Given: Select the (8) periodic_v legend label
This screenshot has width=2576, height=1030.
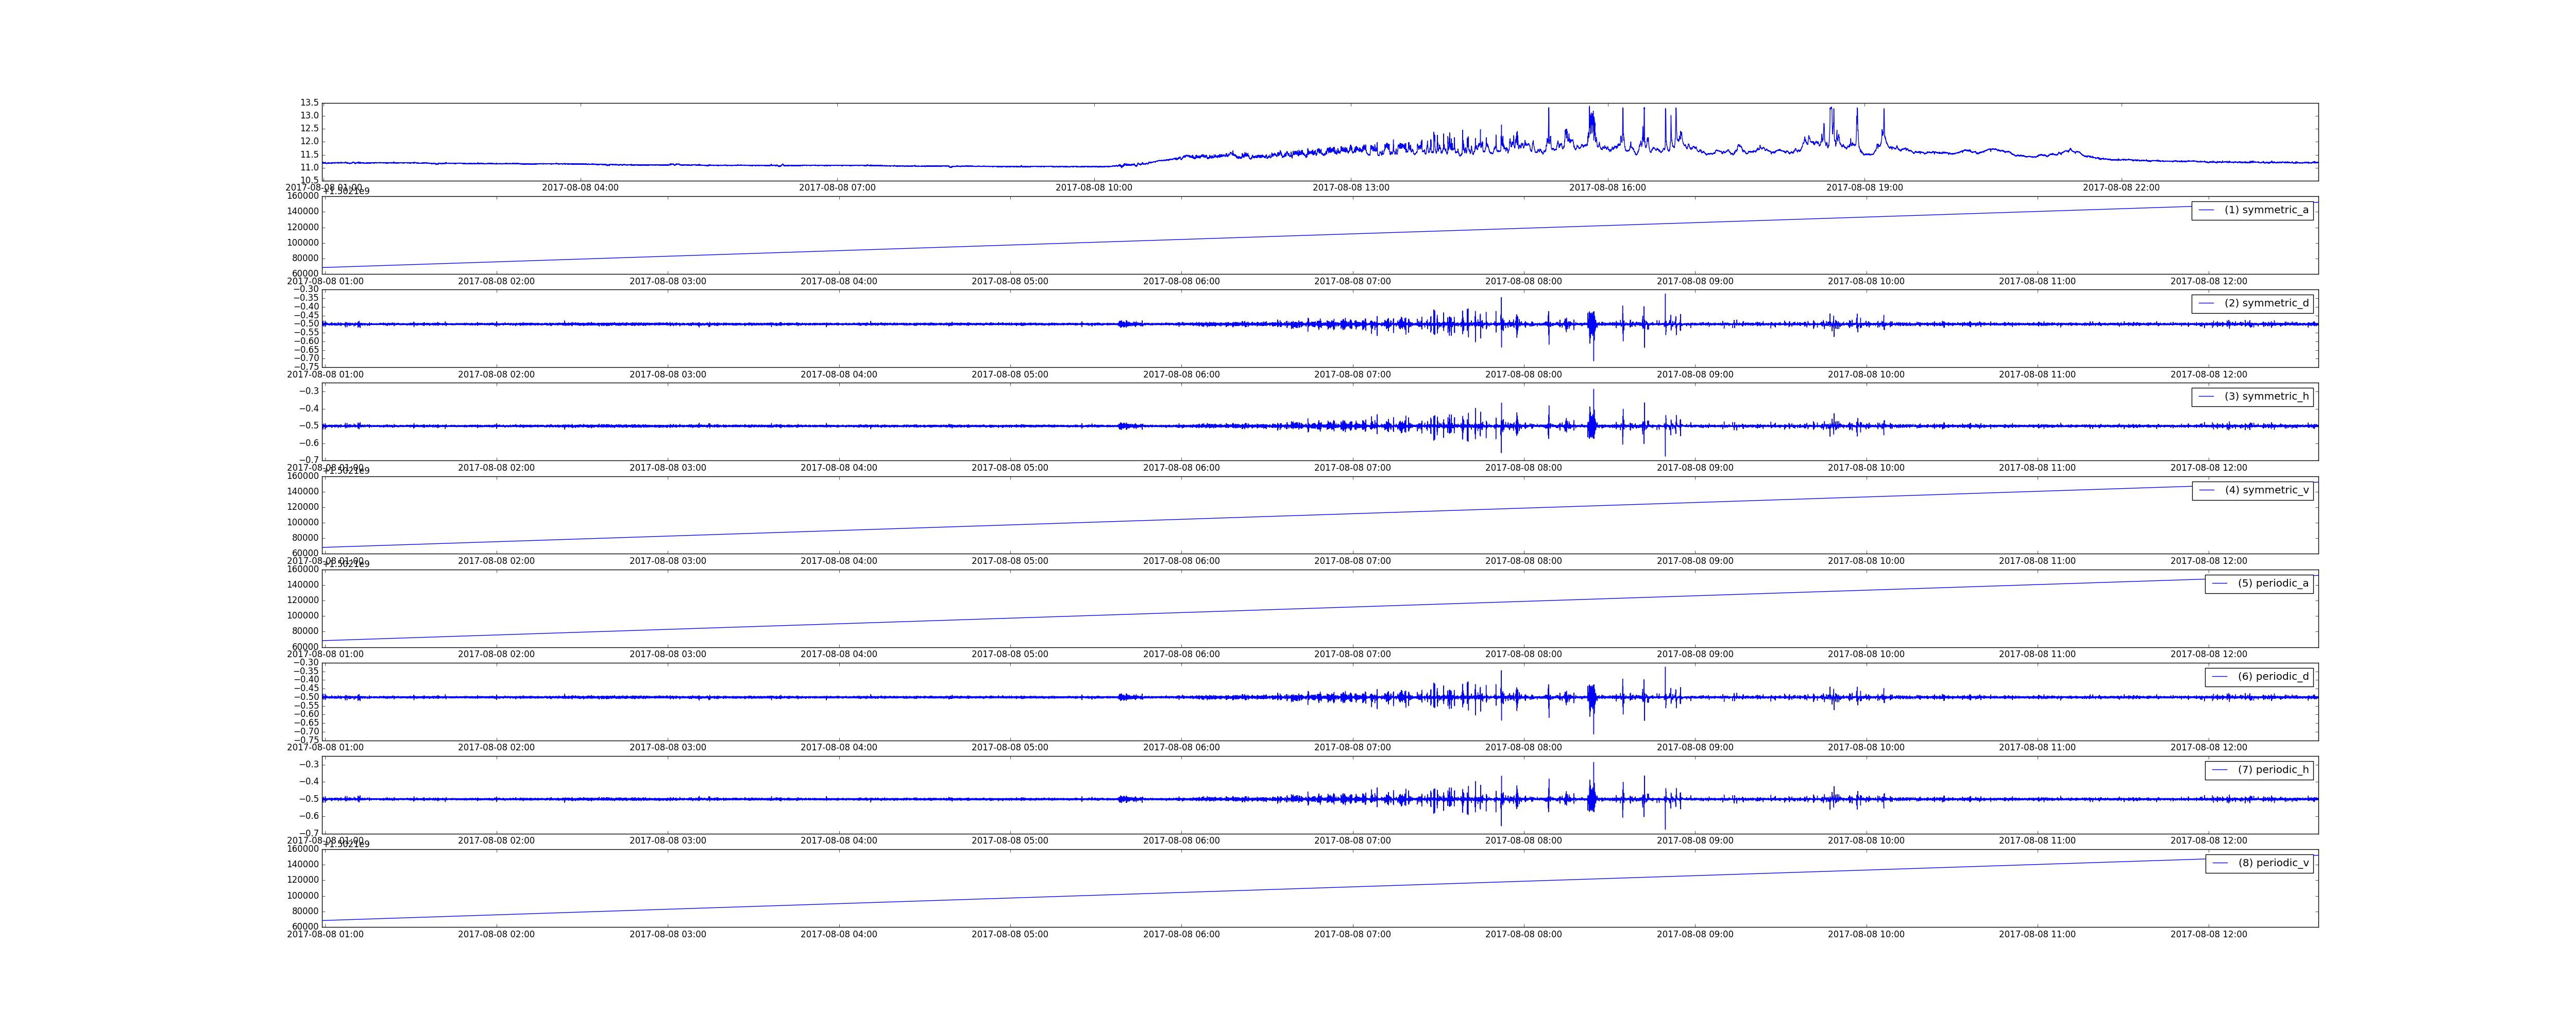Looking at the screenshot, I should (2273, 863).
